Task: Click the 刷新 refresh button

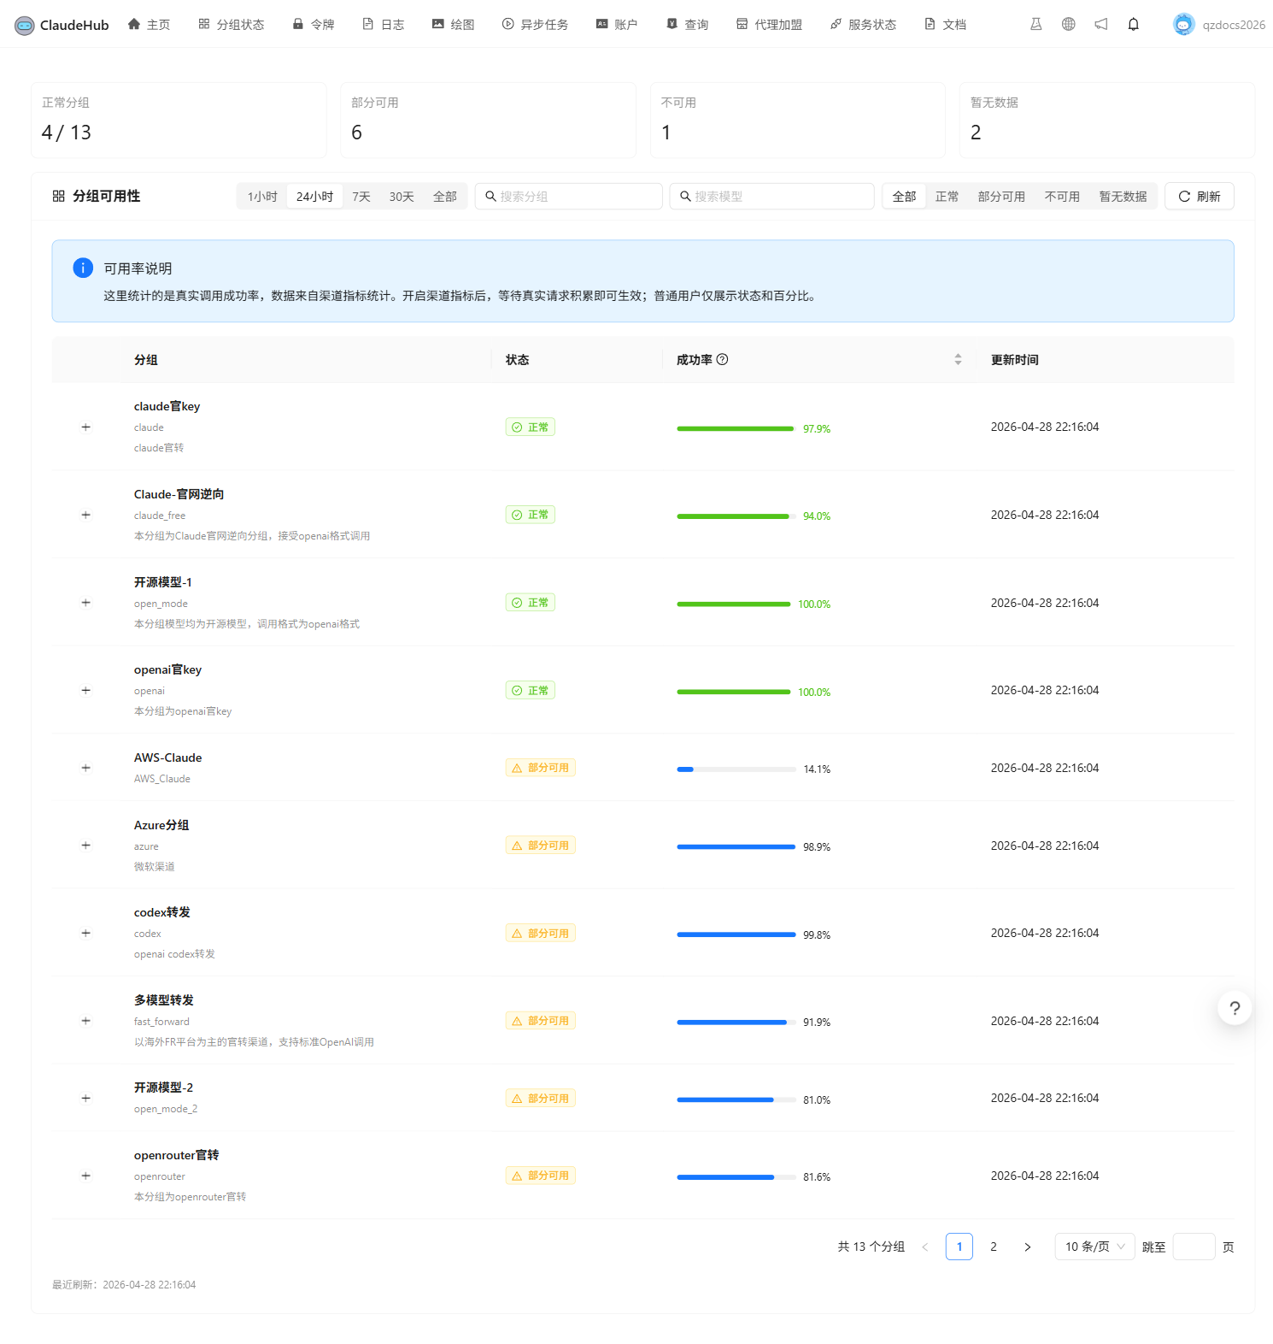Action: pos(1200,197)
